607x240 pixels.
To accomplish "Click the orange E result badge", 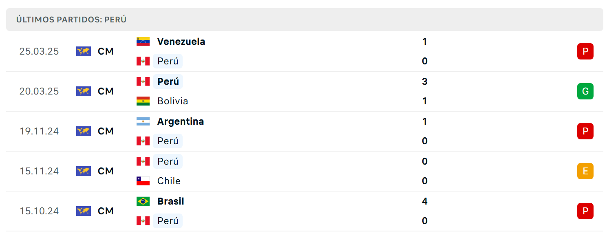I will (585, 171).
